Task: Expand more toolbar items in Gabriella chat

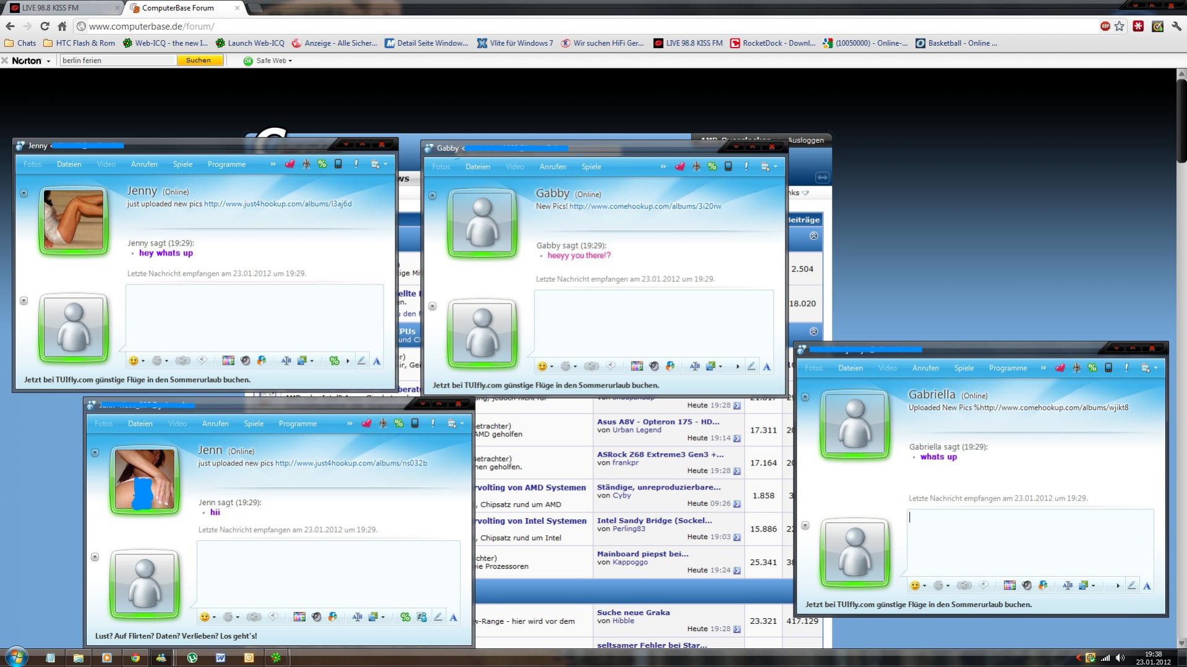Action: pyautogui.click(x=1043, y=368)
